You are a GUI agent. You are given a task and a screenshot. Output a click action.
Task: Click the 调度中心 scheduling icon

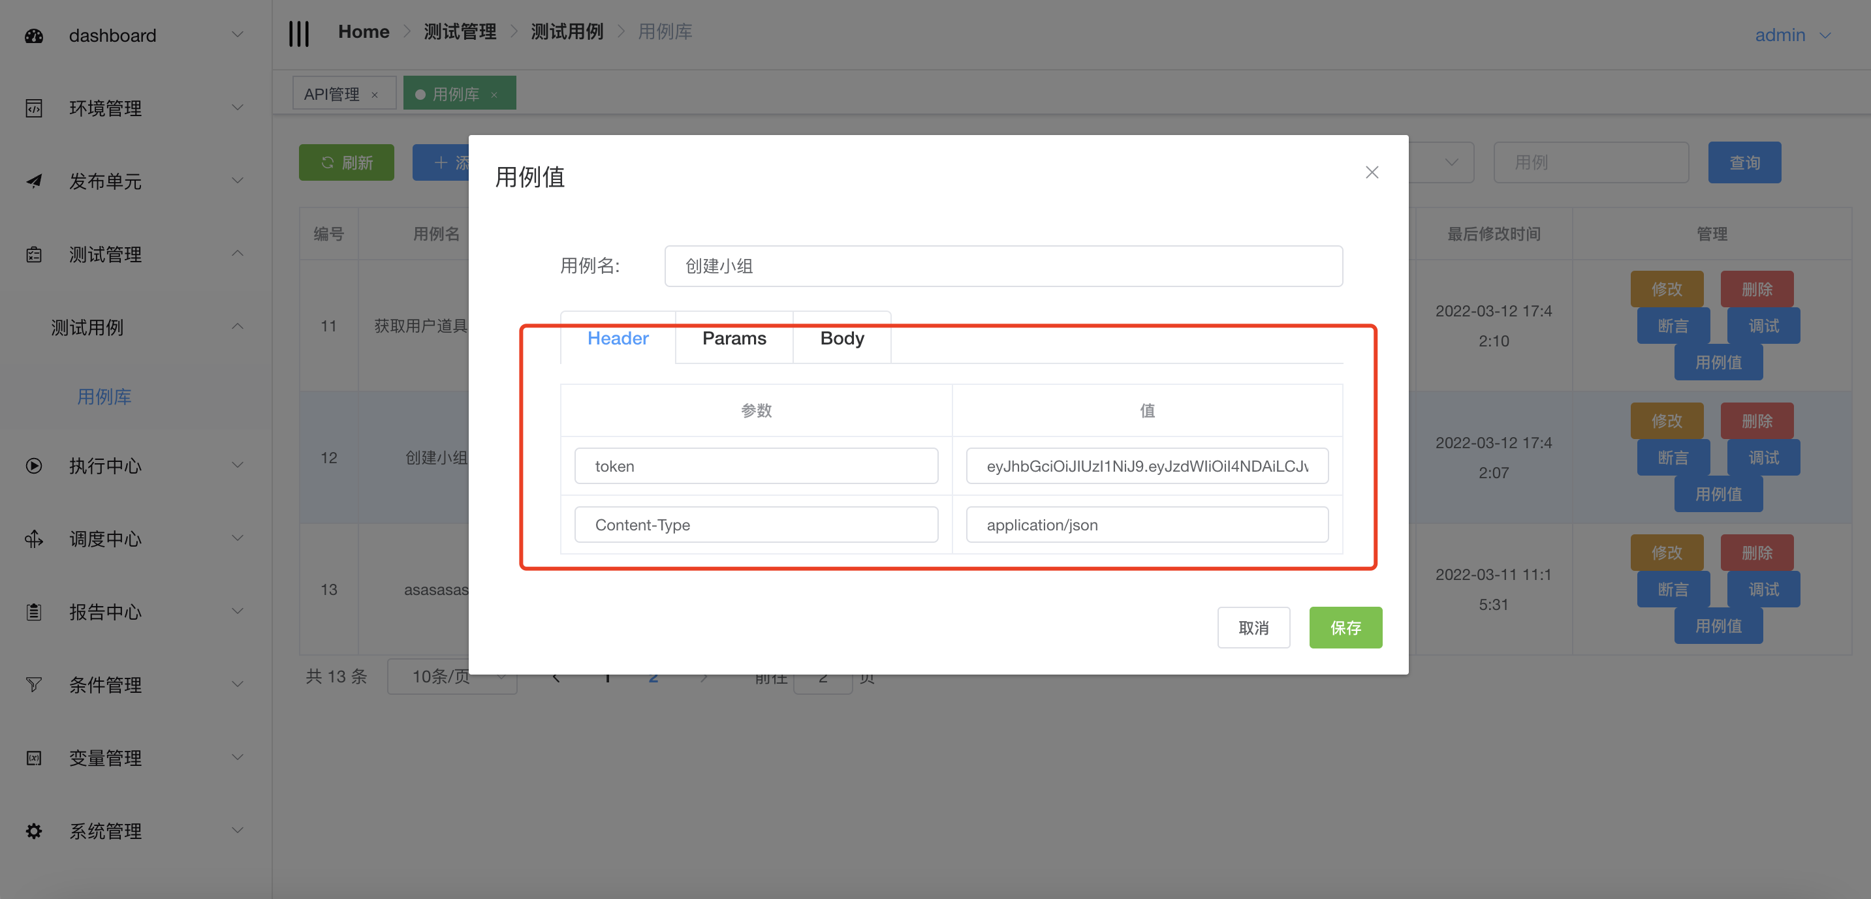[x=34, y=539]
